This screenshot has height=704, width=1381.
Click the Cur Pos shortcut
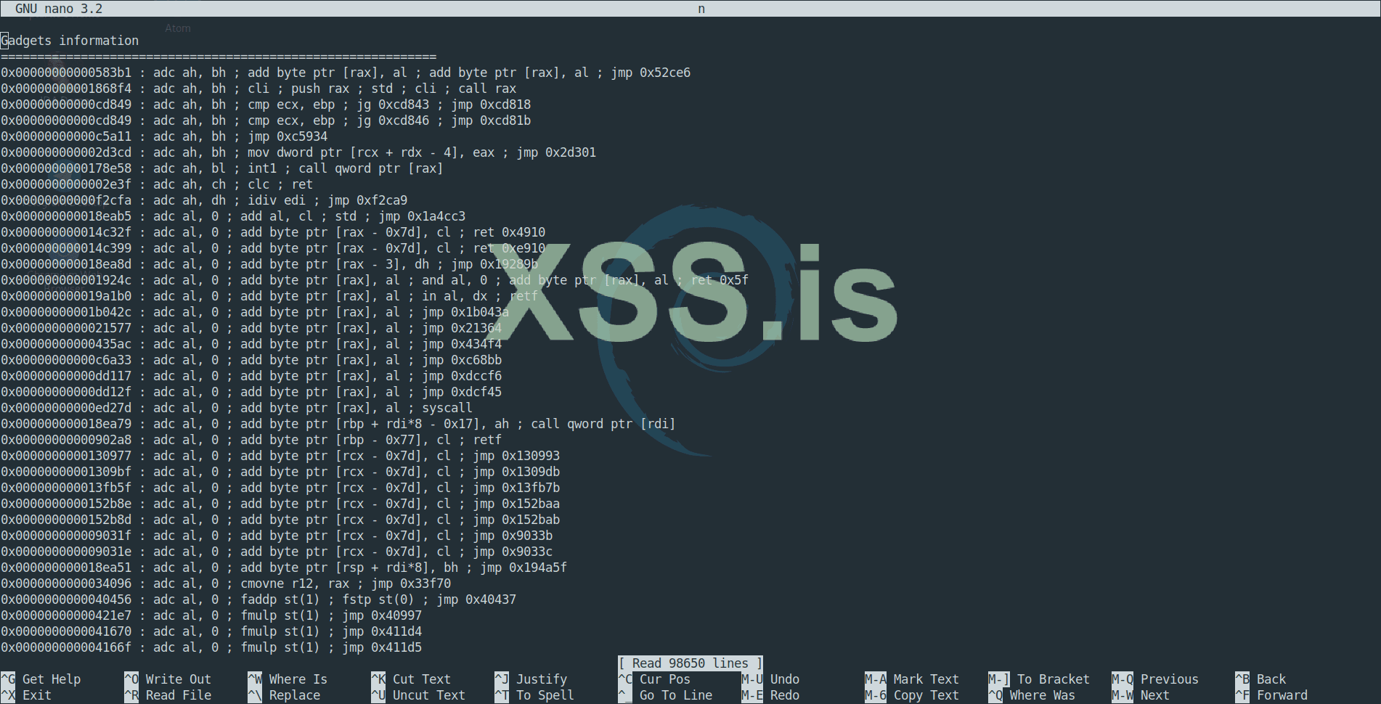tap(654, 679)
